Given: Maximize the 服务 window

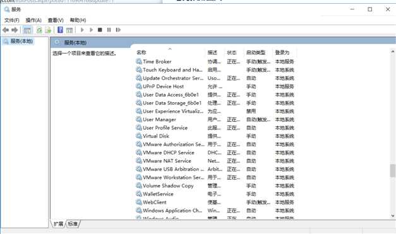Looking at the screenshot, I should (x=370, y=9).
